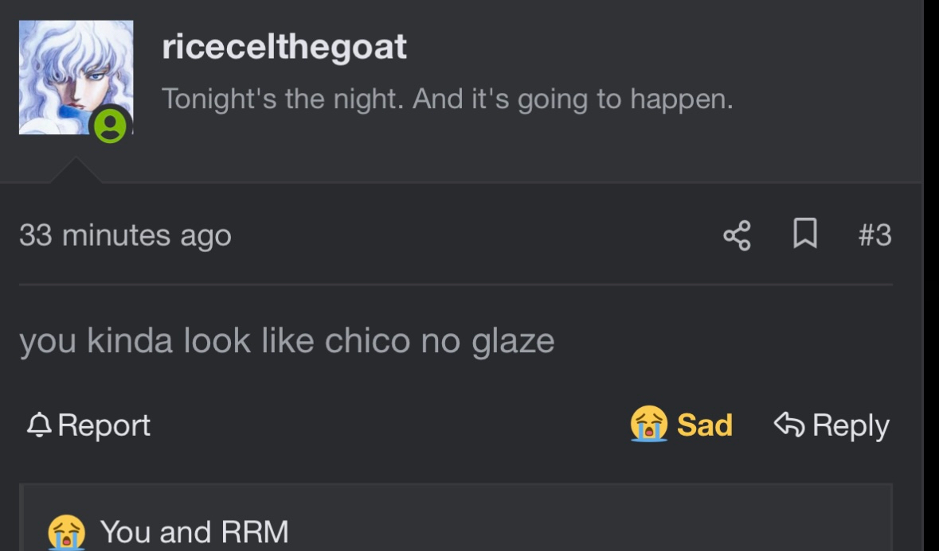Click the crying emoji in the reactions bar
939x551 pixels.
tap(67, 532)
